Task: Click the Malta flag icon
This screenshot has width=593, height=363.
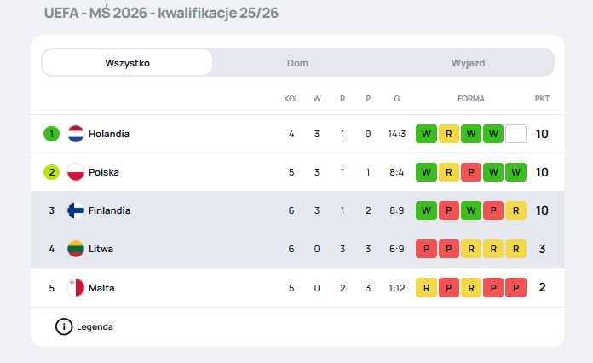Action: click(75, 288)
